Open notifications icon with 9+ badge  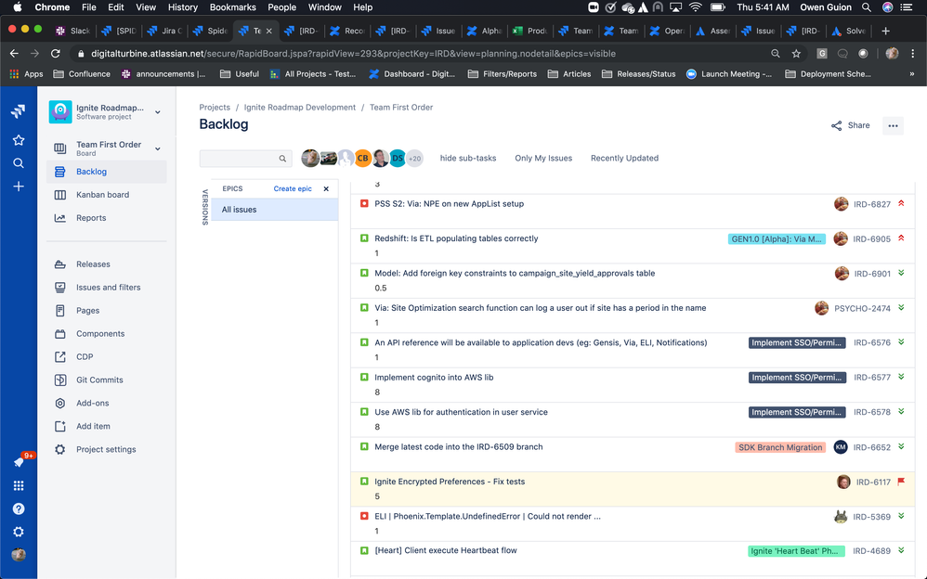(19, 462)
